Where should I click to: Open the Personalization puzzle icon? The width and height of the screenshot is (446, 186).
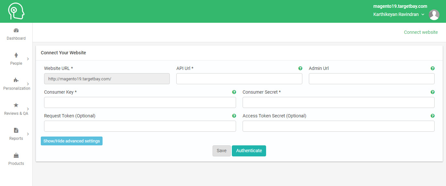tap(16, 80)
